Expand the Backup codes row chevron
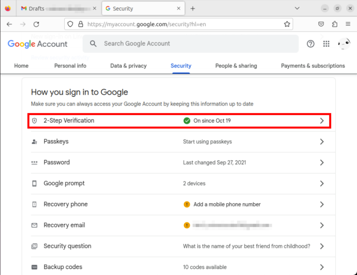Screen dimensions: 357x275 pyautogui.click(x=322, y=267)
